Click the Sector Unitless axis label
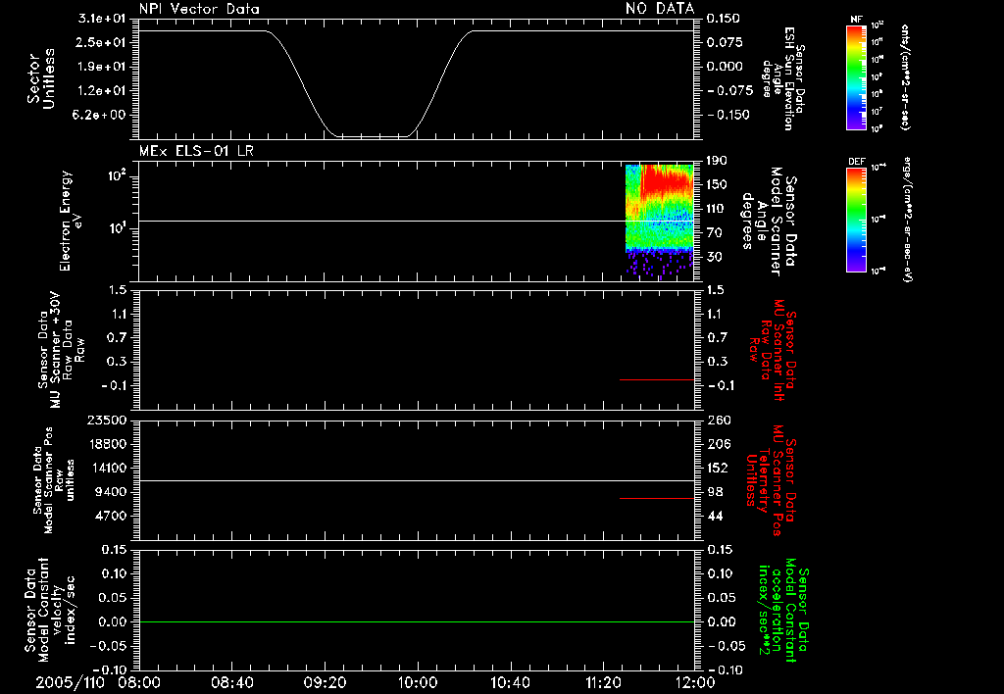The height and width of the screenshot is (694, 1004). (41, 78)
